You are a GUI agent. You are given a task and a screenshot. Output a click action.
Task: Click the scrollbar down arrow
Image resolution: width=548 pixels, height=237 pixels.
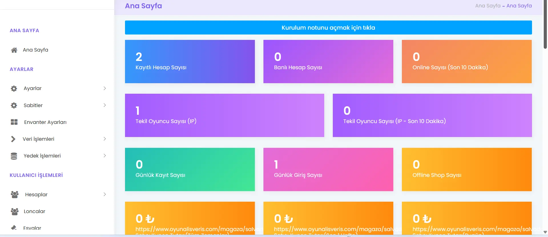click(545, 232)
